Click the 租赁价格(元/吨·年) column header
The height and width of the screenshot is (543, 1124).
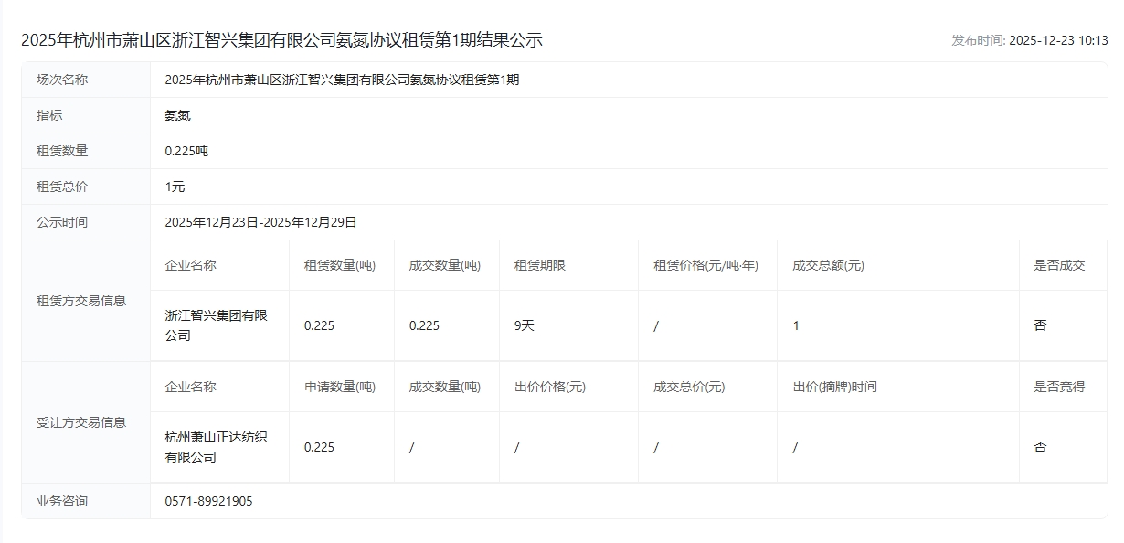(705, 265)
